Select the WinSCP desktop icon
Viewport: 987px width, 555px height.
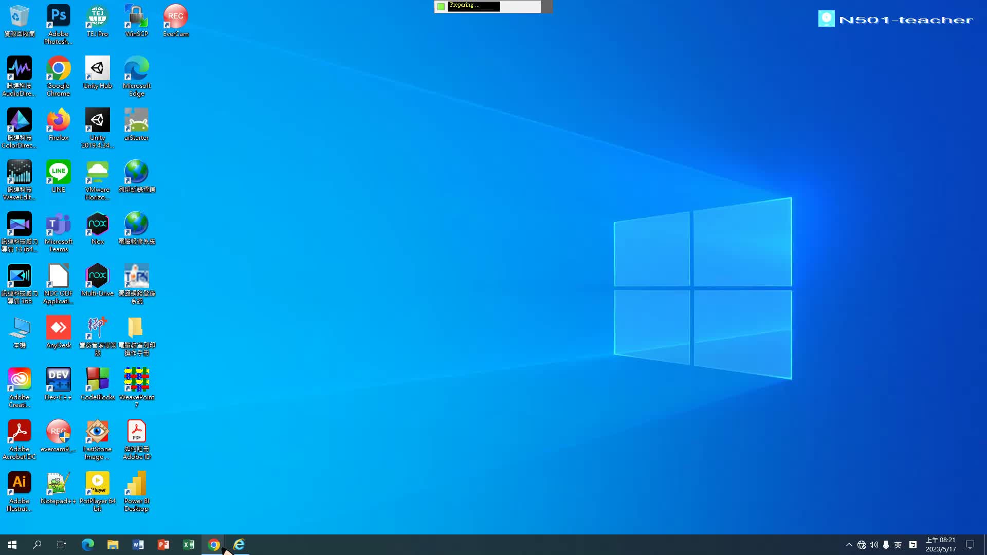click(136, 21)
